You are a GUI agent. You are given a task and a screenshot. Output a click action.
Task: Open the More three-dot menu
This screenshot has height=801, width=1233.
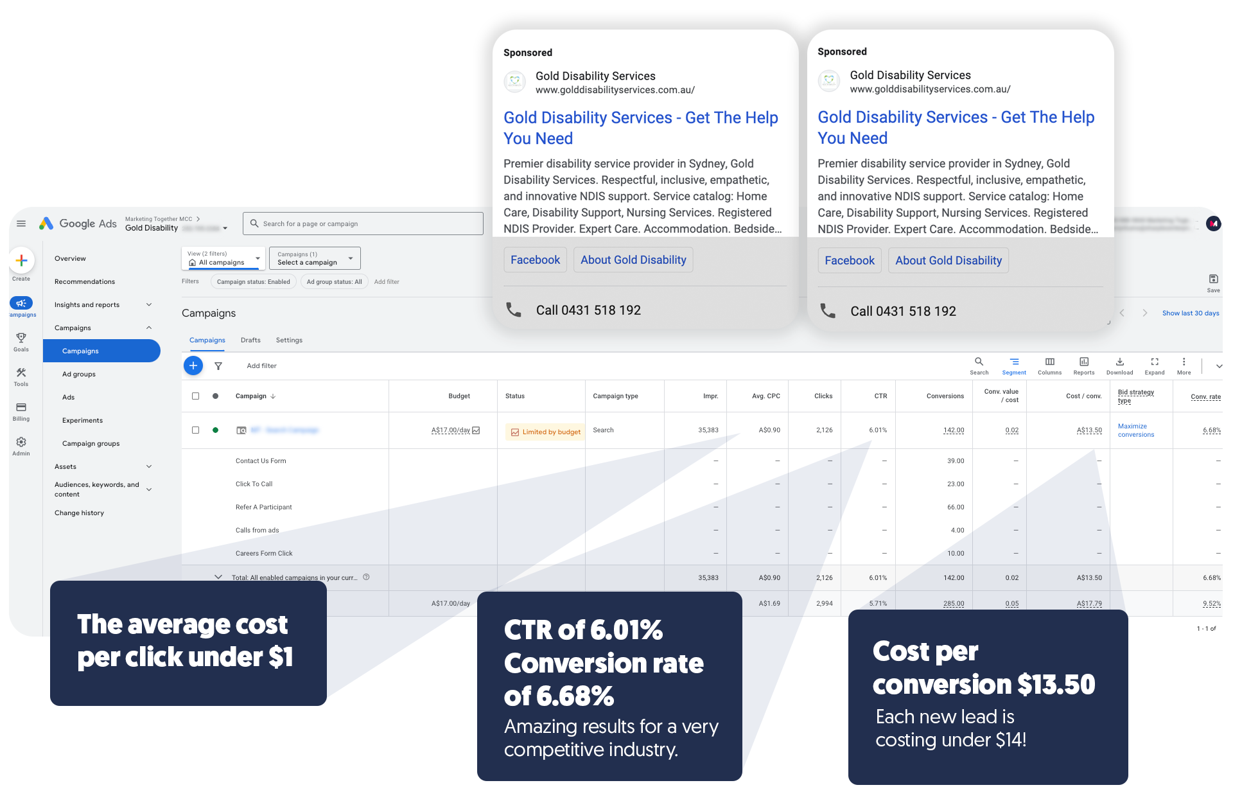tap(1184, 362)
